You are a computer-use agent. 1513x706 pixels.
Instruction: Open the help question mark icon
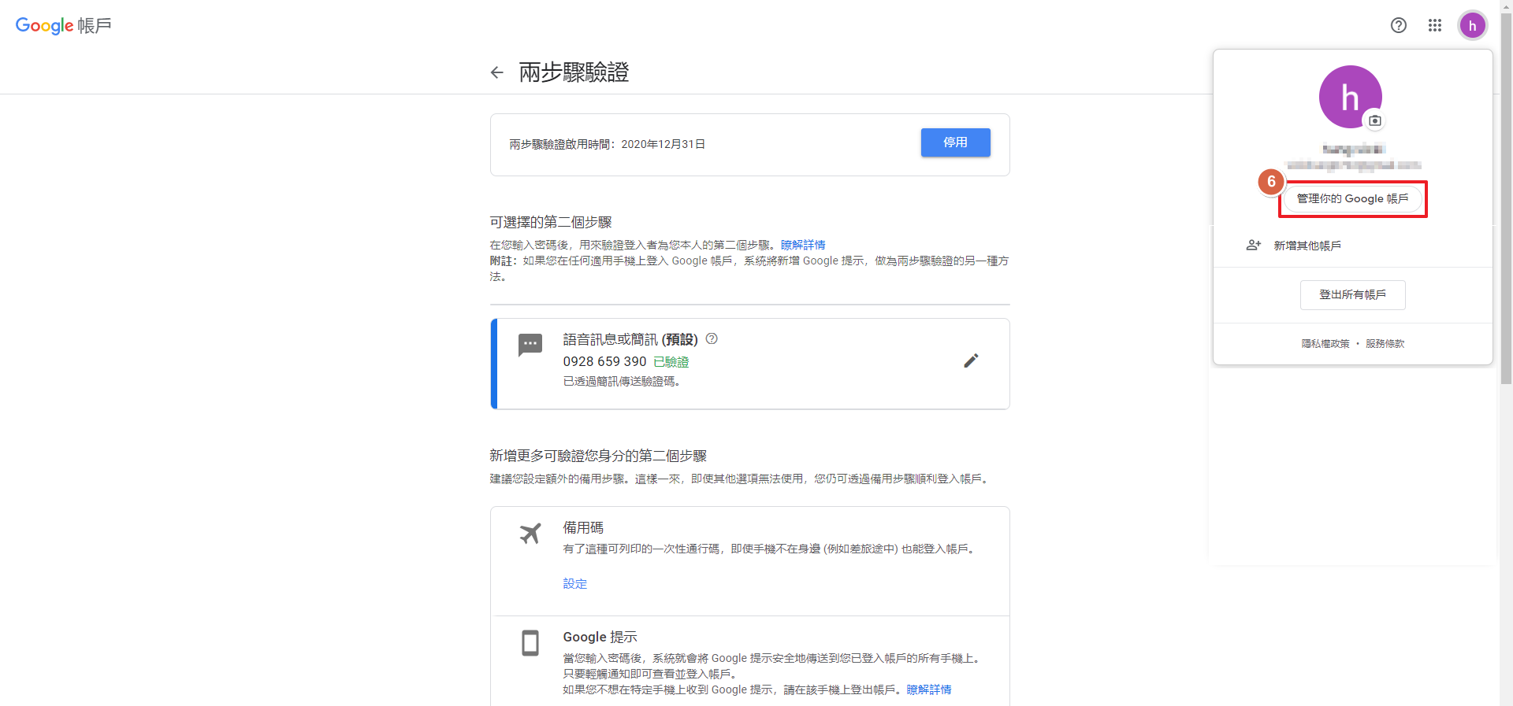coord(1398,25)
